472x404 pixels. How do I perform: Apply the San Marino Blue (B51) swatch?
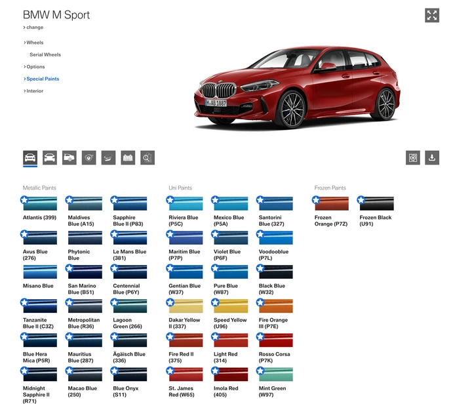tap(85, 272)
